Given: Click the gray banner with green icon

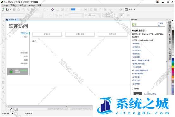Looking at the screenshot, I should coord(18,72).
